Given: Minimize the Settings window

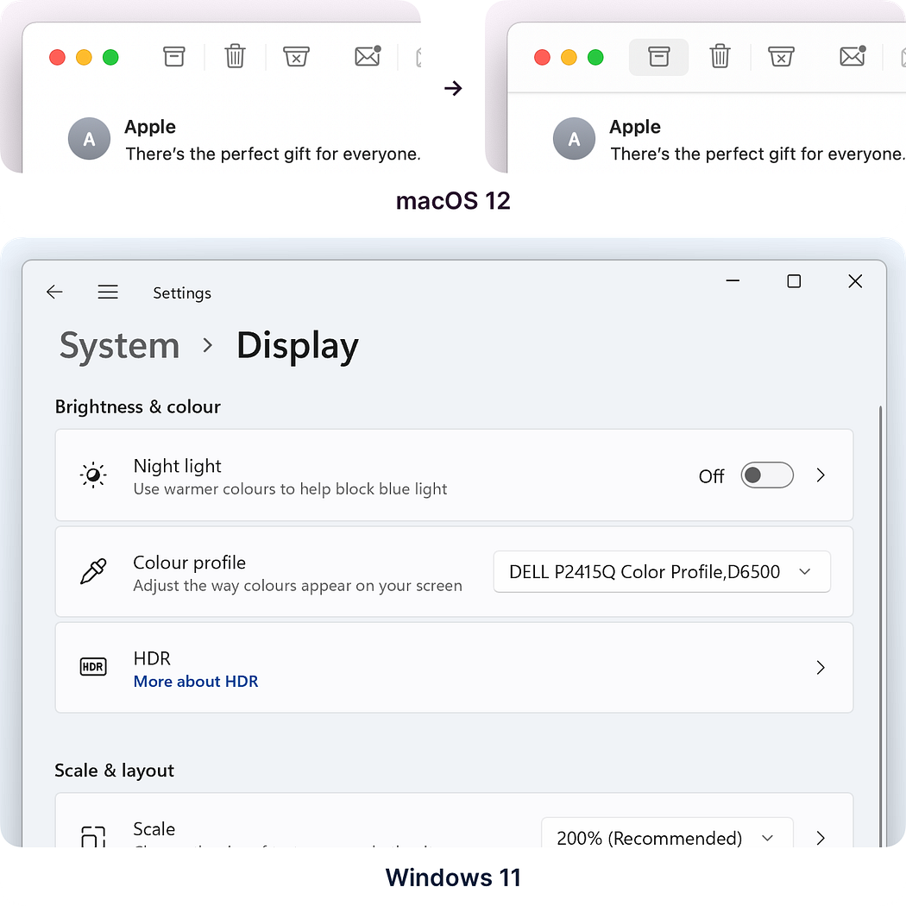Looking at the screenshot, I should coord(733,280).
